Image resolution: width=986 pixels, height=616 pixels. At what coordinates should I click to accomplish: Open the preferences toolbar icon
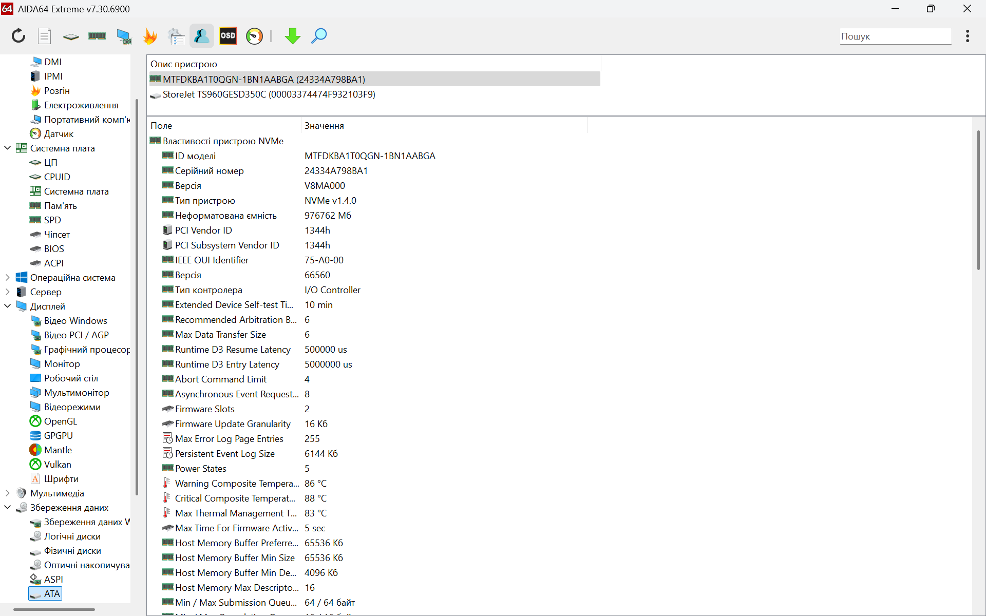pyautogui.click(x=176, y=36)
